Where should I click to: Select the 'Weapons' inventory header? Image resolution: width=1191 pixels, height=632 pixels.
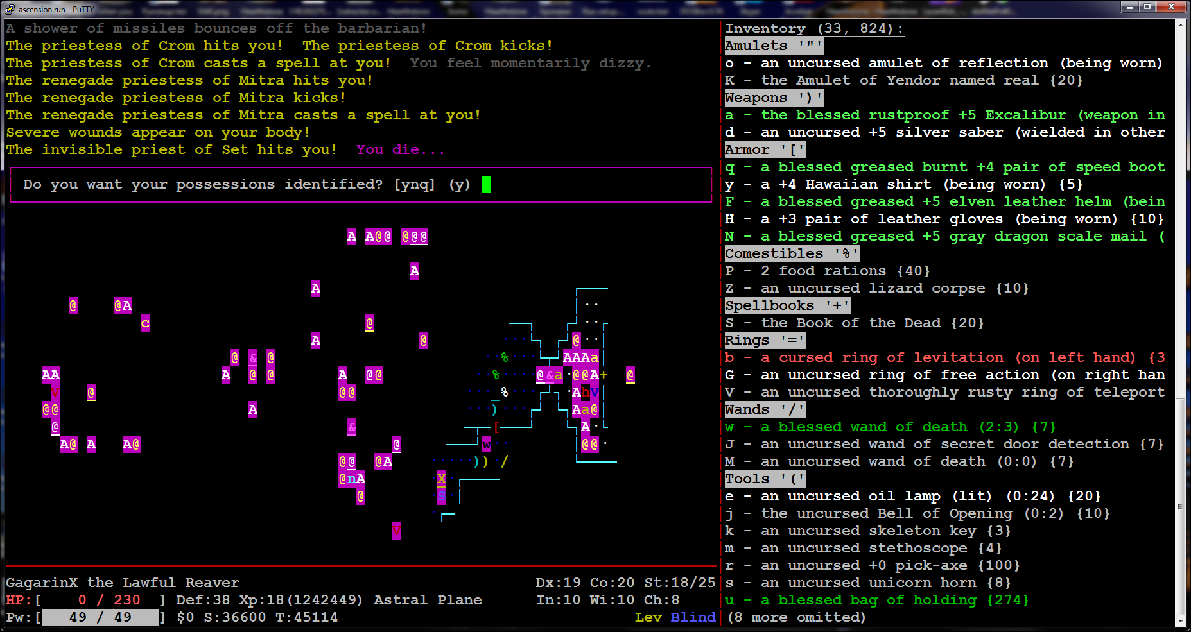774,98
